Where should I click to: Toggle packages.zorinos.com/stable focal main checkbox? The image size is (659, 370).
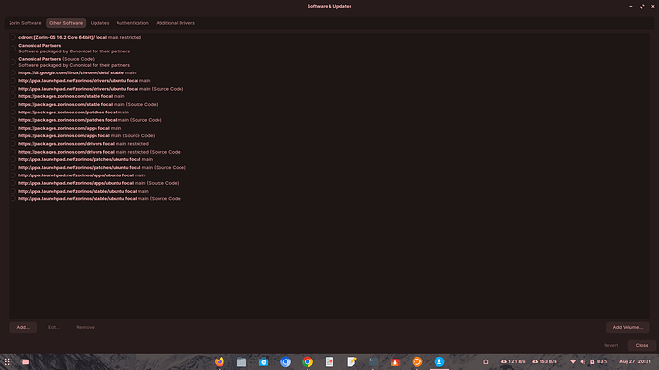pos(13,96)
